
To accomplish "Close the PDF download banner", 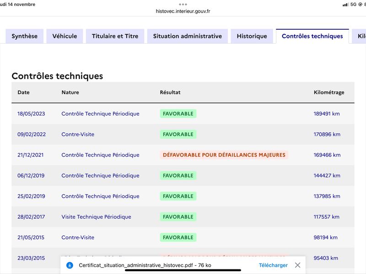I will click(298, 265).
